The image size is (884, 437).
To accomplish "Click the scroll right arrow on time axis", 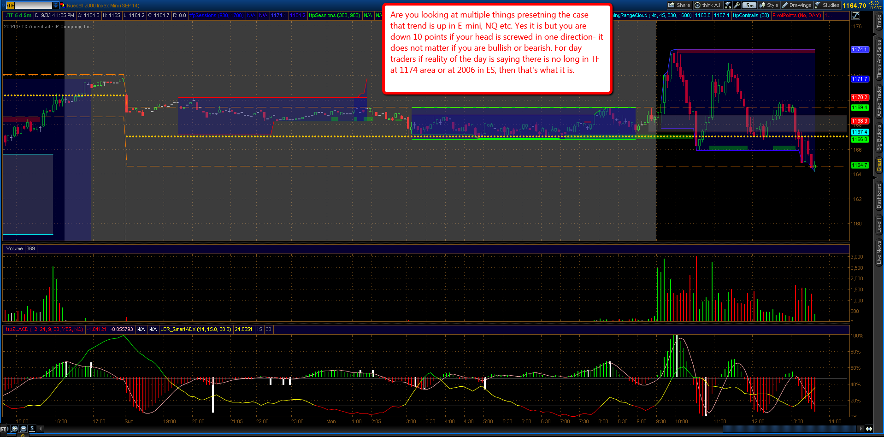I will click(860, 429).
